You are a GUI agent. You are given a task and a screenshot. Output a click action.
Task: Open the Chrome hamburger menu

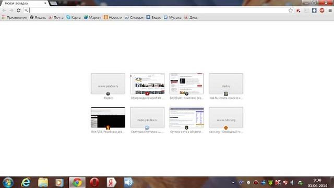[330, 10]
